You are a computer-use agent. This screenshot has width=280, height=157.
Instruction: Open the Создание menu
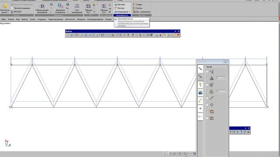[42, 19]
